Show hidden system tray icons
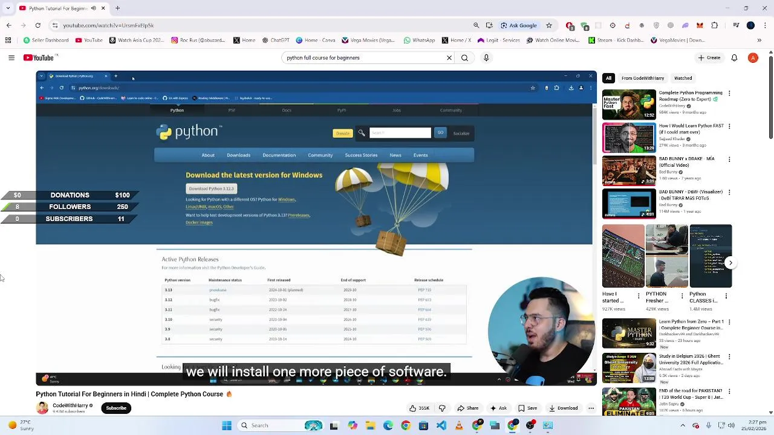The width and height of the screenshot is (774, 435). 683,425
